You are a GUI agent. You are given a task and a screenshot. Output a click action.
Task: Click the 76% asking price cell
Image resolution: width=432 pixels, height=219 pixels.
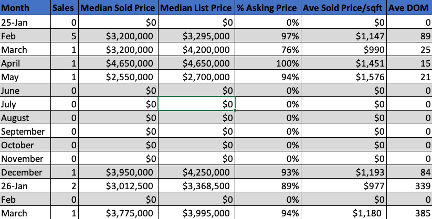269,50
